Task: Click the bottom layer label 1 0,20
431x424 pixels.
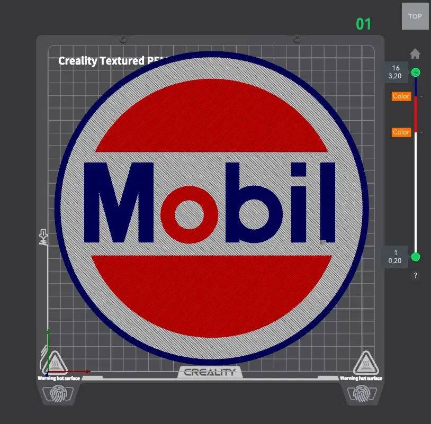Action: [x=395, y=257]
